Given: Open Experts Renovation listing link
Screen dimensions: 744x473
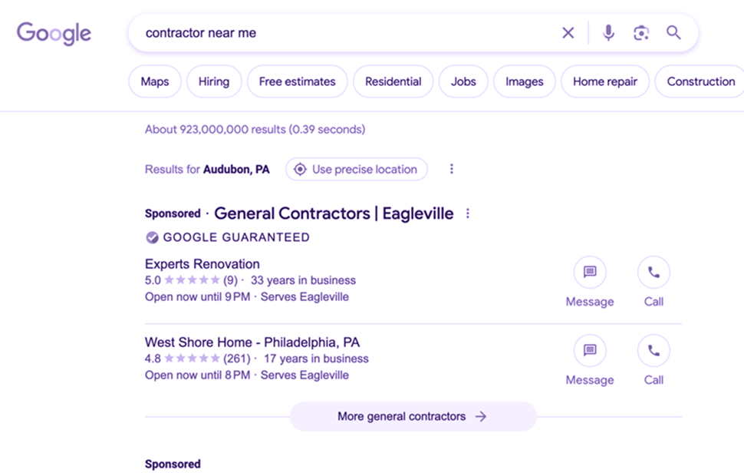Looking at the screenshot, I should click(202, 264).
